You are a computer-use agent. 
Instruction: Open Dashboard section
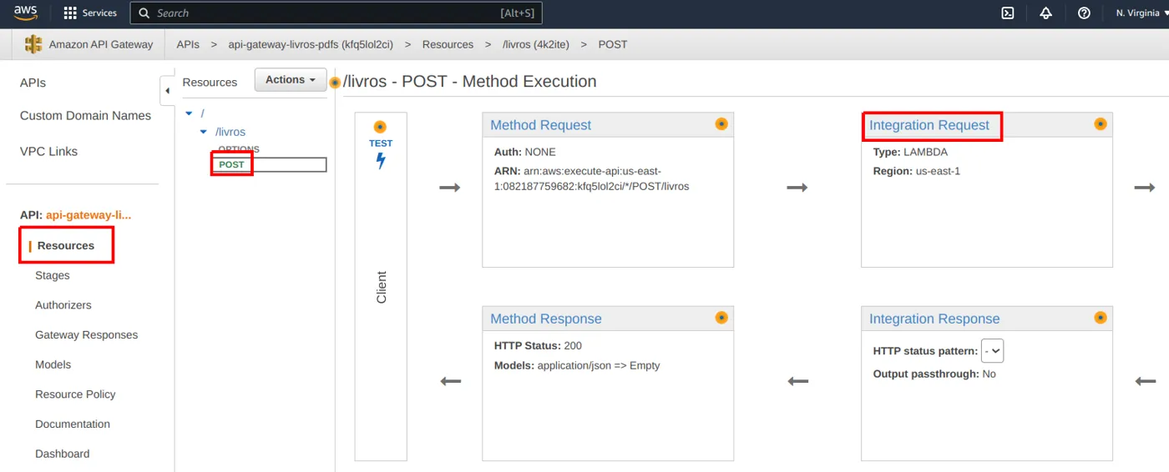click(x=63, y=454)
